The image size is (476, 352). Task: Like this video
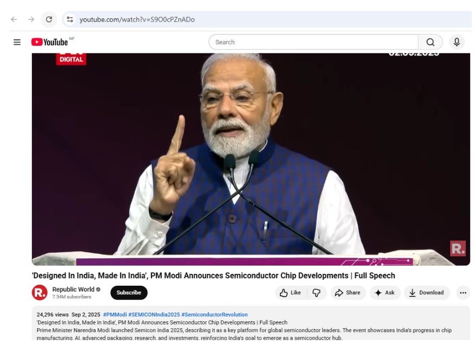290,293
